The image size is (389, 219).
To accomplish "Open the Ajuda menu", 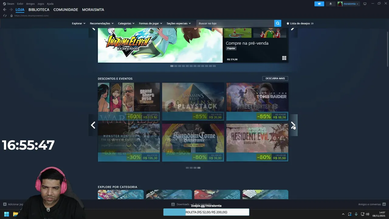I will click(x=50, y=4).
